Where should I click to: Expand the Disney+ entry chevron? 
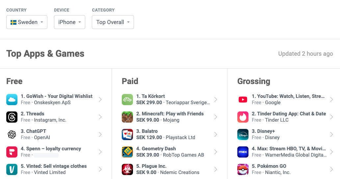tap(331, 134)
